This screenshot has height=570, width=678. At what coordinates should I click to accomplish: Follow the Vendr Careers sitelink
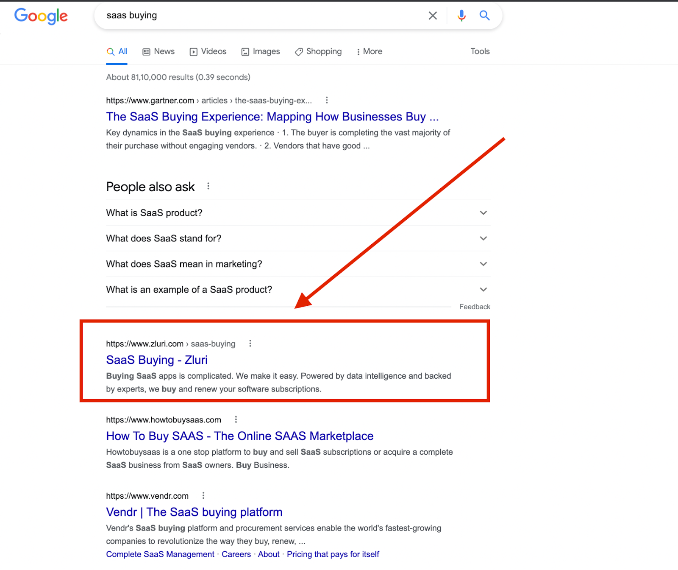pos(236,554)
